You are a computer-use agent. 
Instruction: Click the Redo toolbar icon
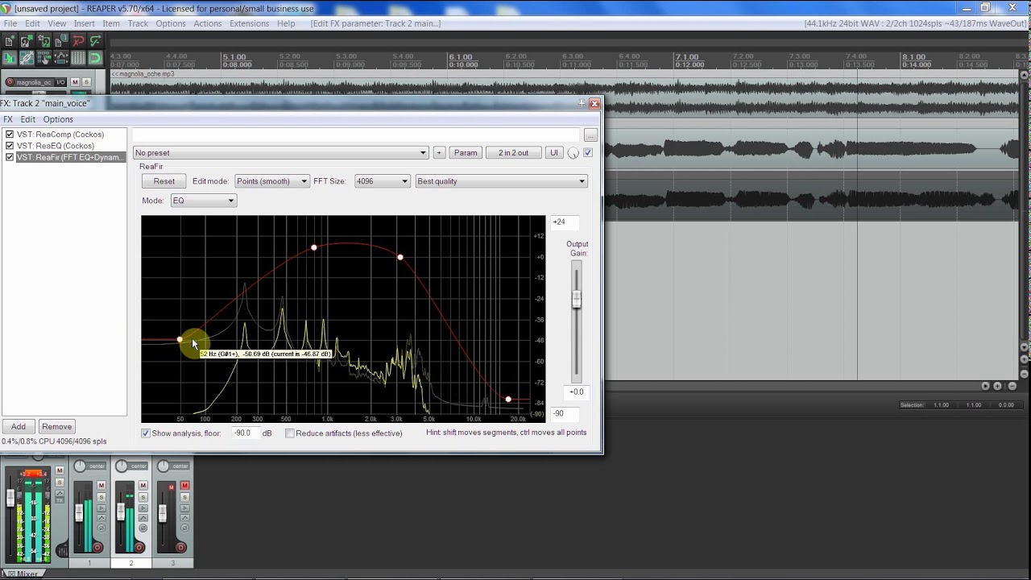[96, 41]
